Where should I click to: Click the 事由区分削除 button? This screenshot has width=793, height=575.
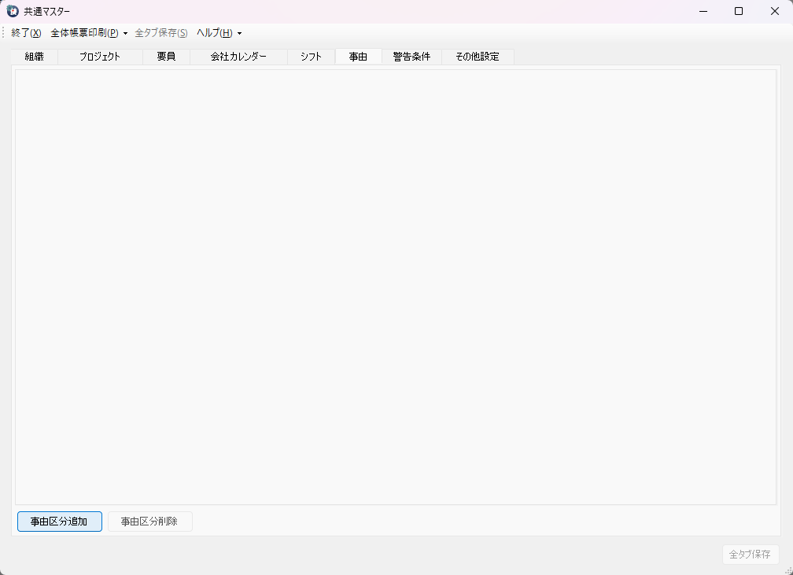tap(150, 522)
